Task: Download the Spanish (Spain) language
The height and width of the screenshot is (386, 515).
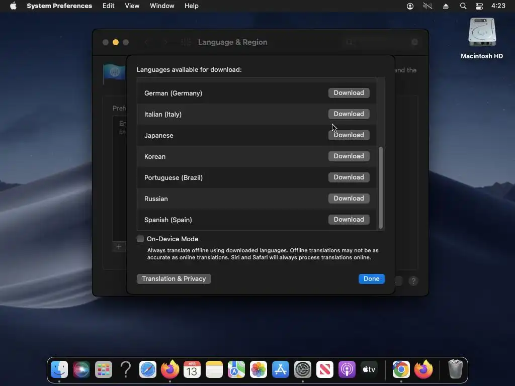Action: coord(349,220)
